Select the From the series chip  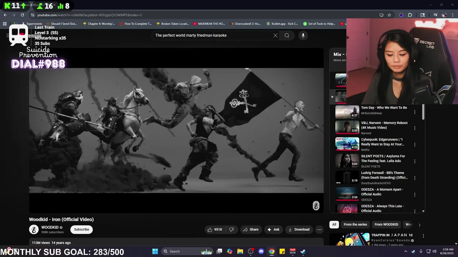pos(355,225)
